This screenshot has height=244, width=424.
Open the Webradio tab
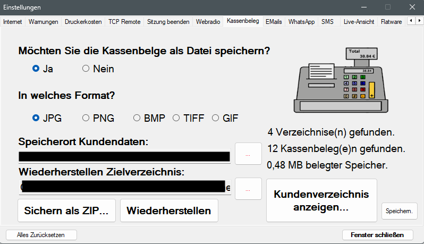(x=208, y=22)
